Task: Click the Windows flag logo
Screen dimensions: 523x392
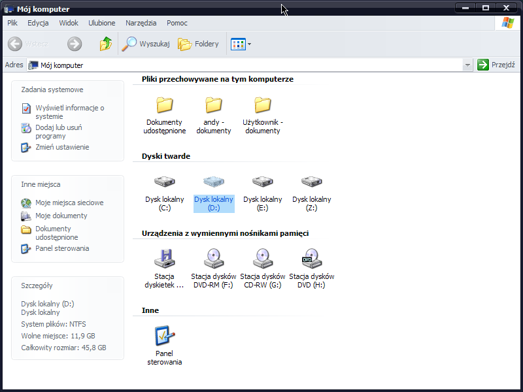Action: coord(508,23)
